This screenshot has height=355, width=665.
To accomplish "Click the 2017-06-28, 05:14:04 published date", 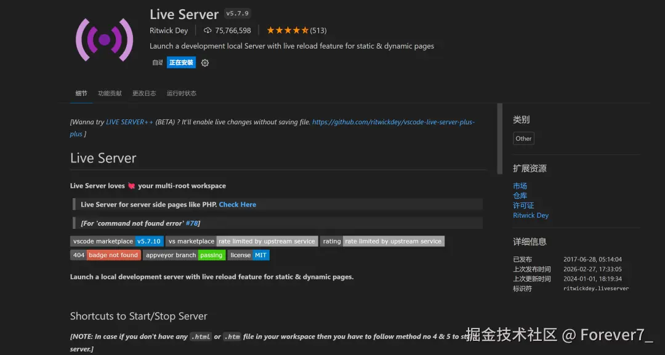I will point(592,259).
